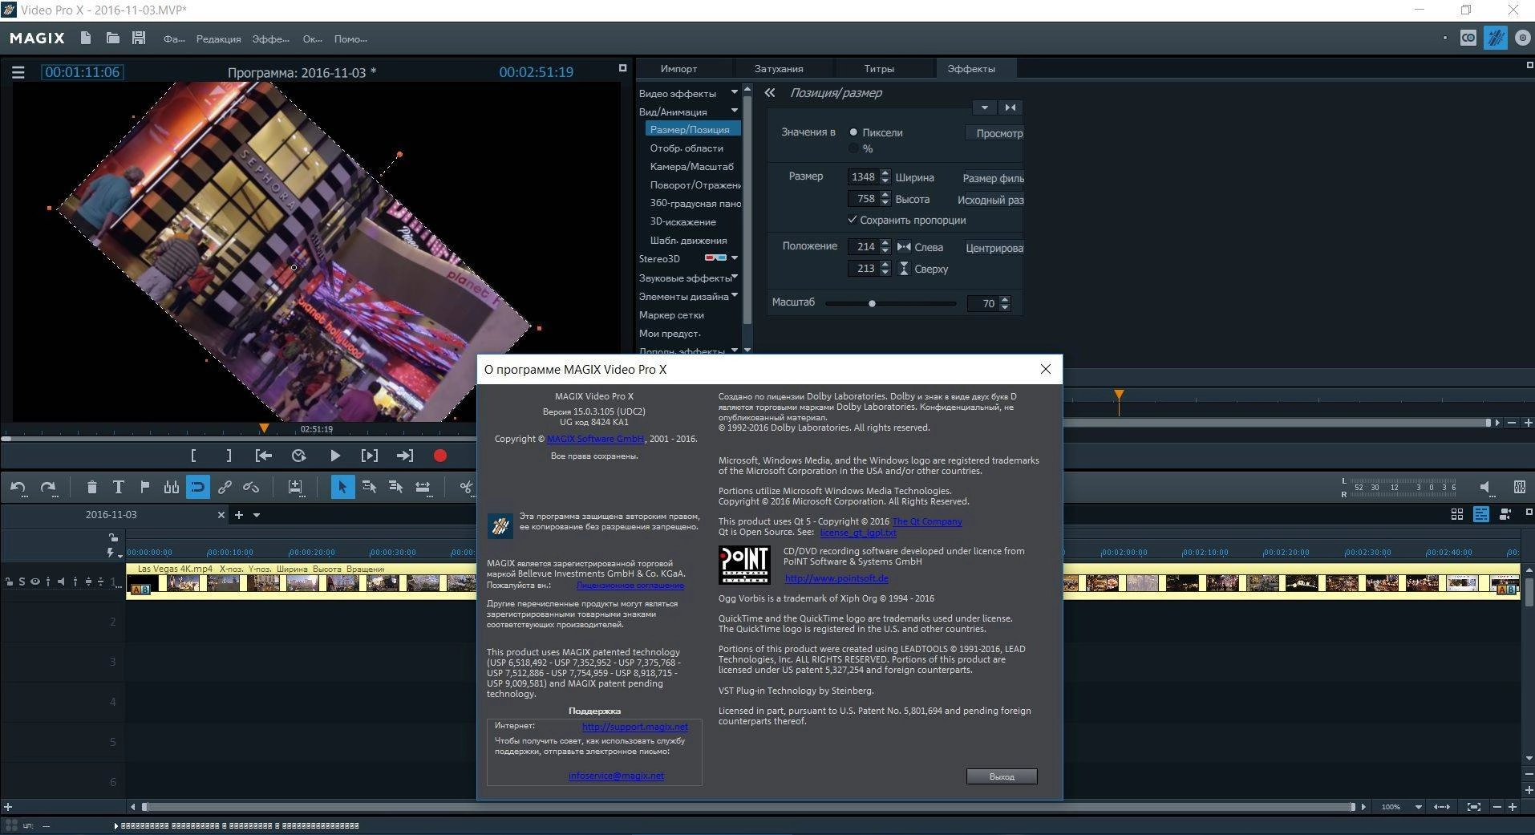Expand Stereo3D category arrow
1535x835 pixels.
click(734, 257)
